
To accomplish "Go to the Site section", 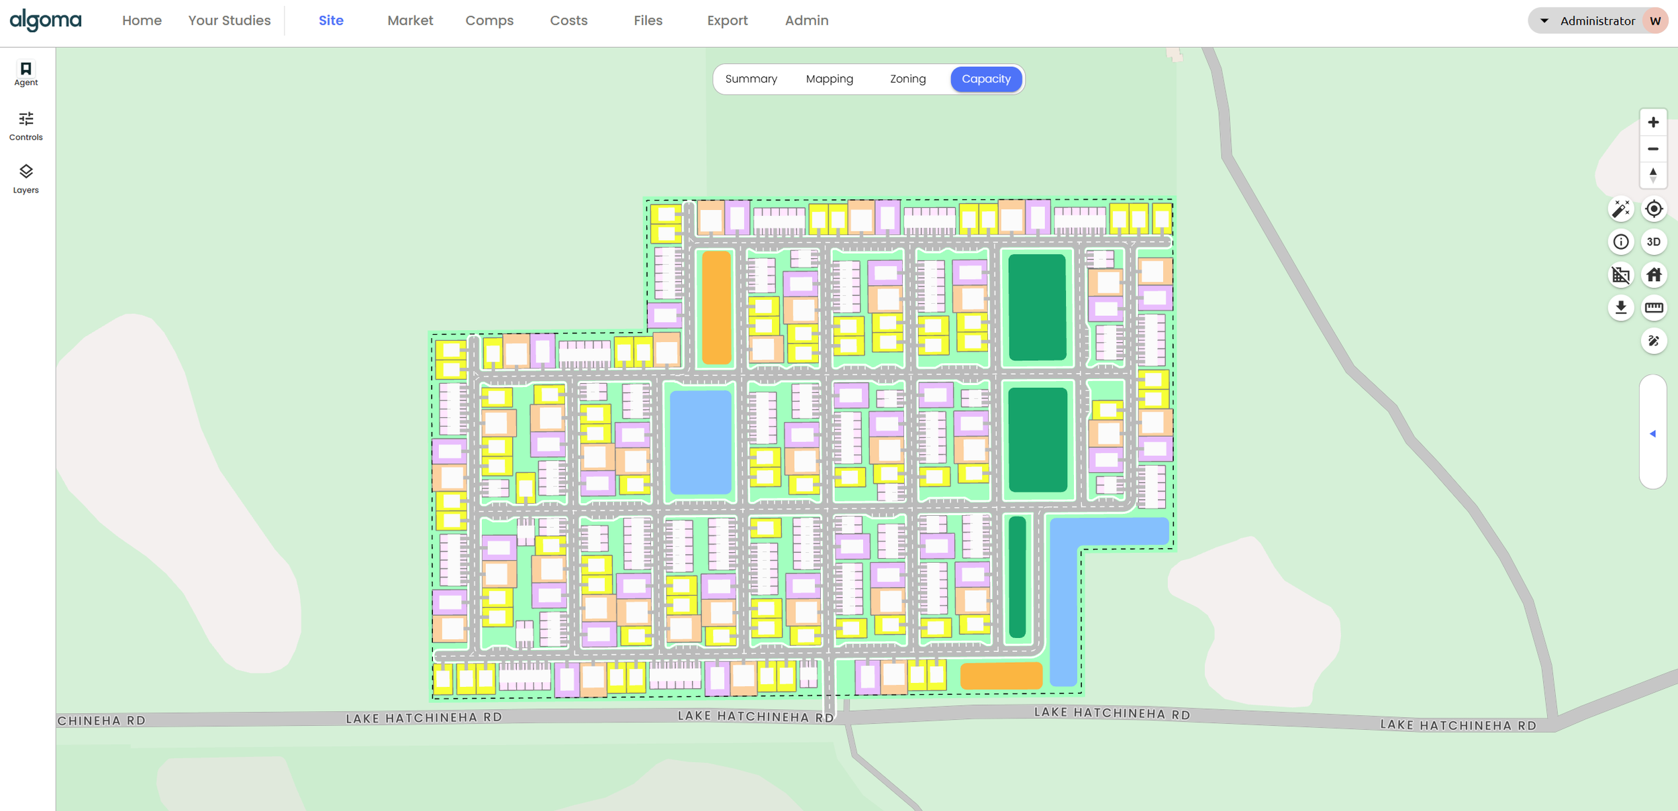I will 331,21.
